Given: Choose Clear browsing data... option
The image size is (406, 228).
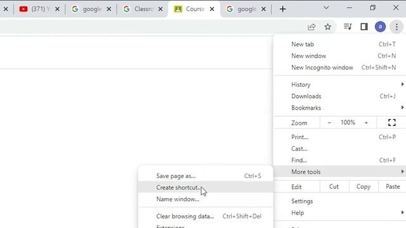Looking at the screenshot, I should click(206, 216).
